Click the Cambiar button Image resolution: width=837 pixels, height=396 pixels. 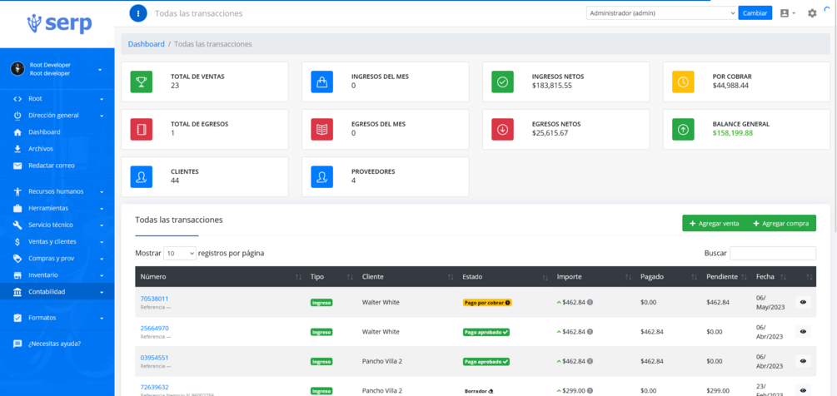click(x=755, y=13)
